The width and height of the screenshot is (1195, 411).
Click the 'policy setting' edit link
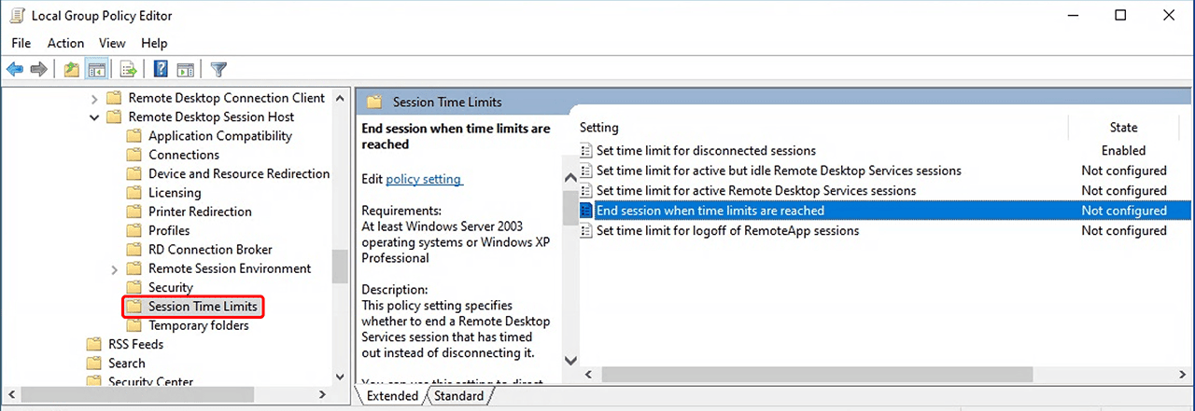(x=424, y=178)
